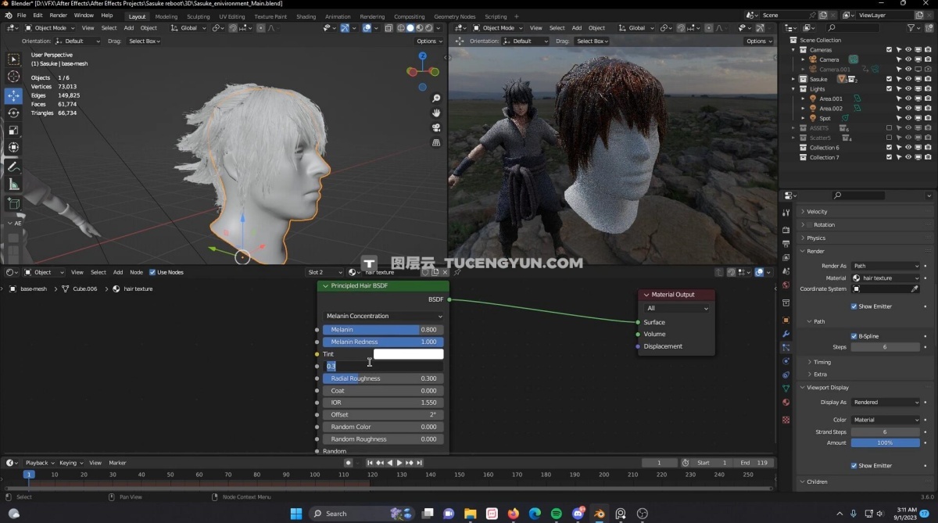Open the timeline Keying popover
Image resolution: width=938 pixels, height=523 pixels.
coord(70,463)
